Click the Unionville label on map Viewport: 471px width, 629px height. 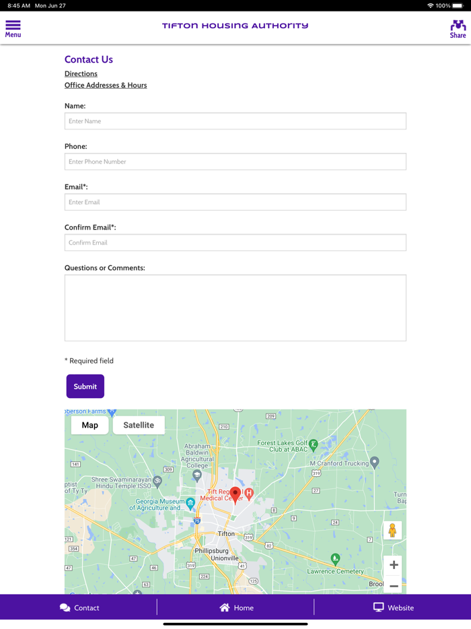pos(225,558)
